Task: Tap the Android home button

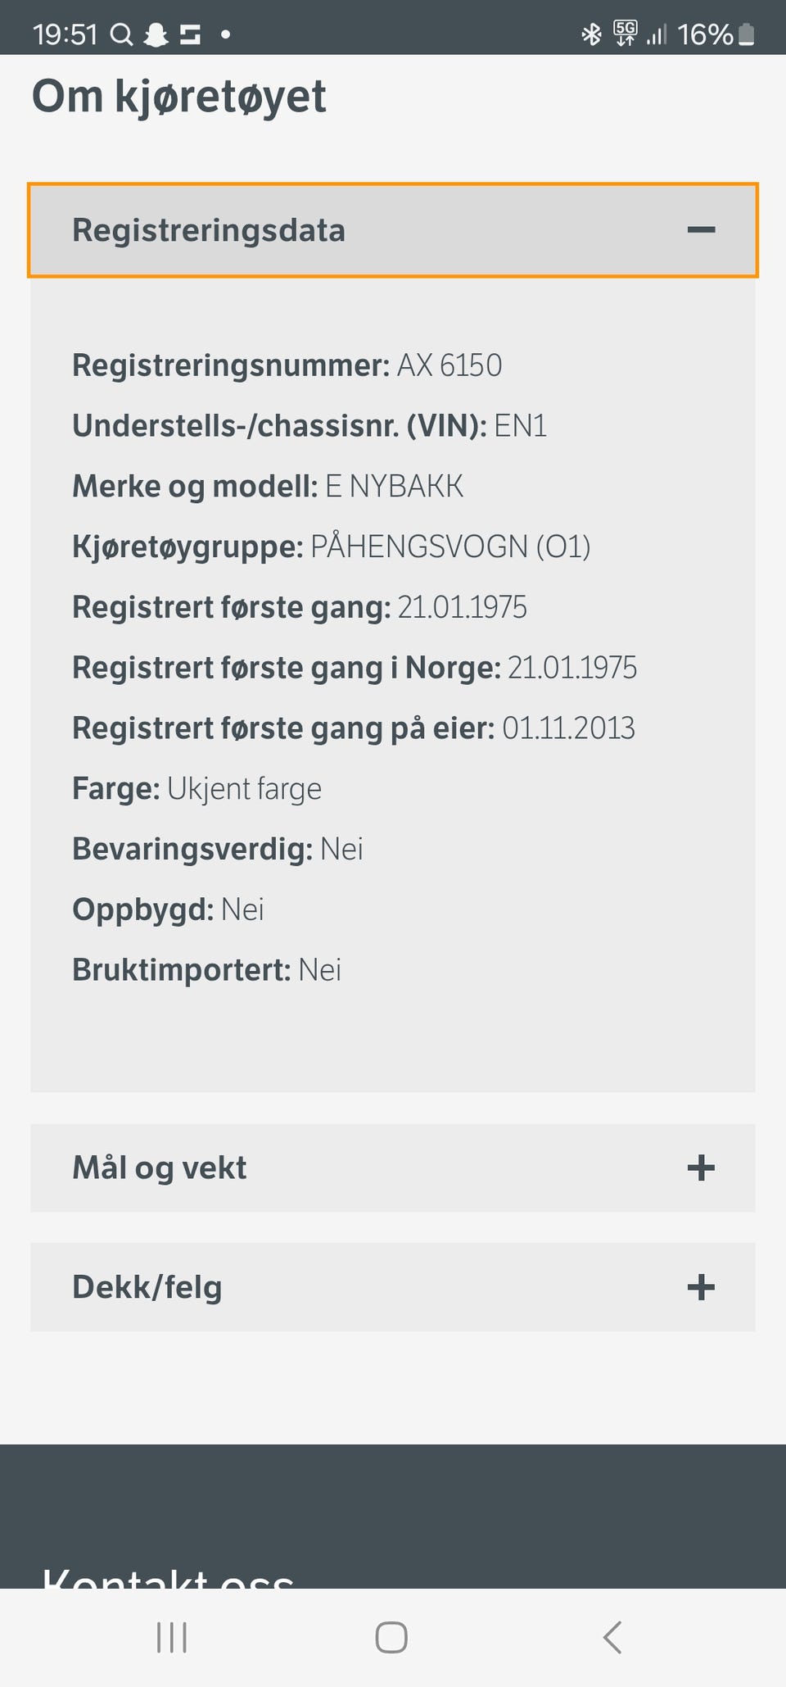Action: [391, 1638]
